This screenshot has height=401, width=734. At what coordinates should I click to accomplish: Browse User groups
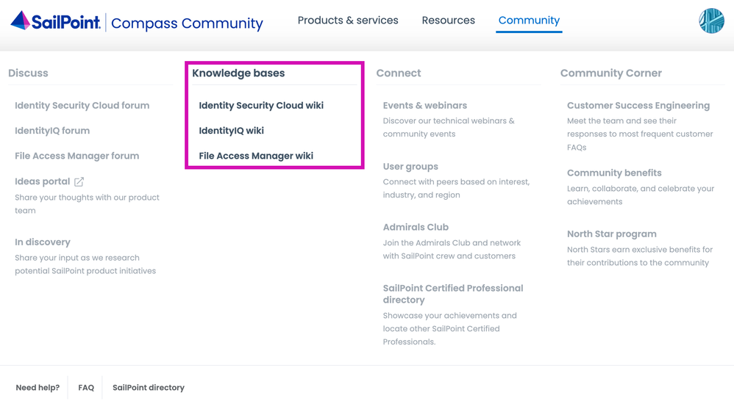tap(410, 167)
